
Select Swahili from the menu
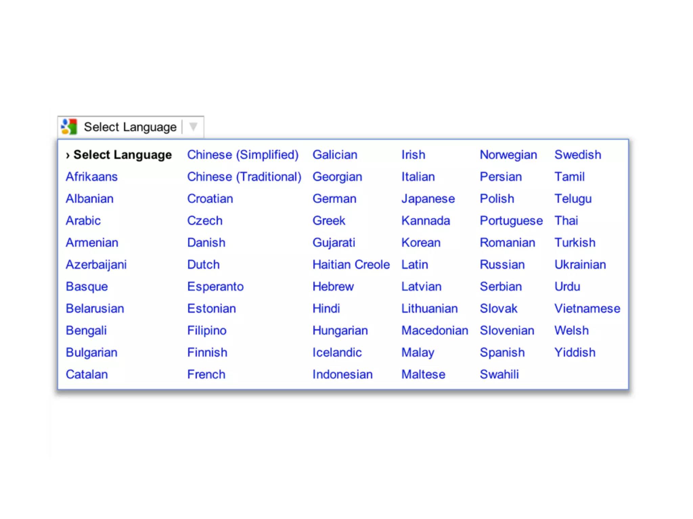click(499, 374)
